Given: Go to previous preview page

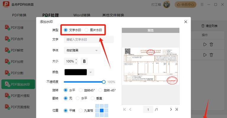Looking at the screenshot, I should pyautogui.click(x=130, y=109).
